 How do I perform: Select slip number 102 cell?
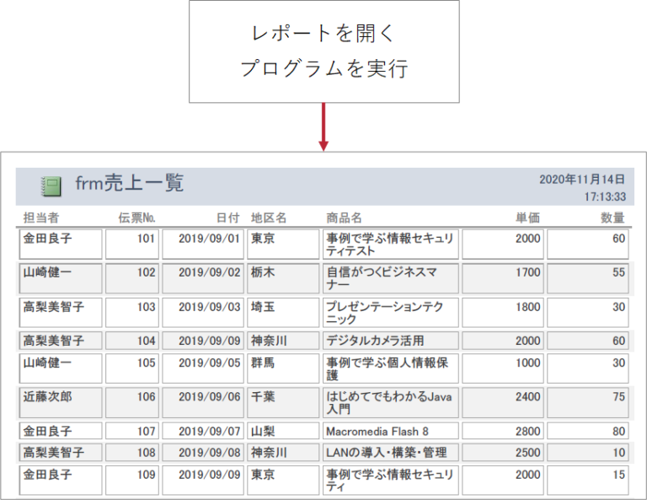point(132,278)
